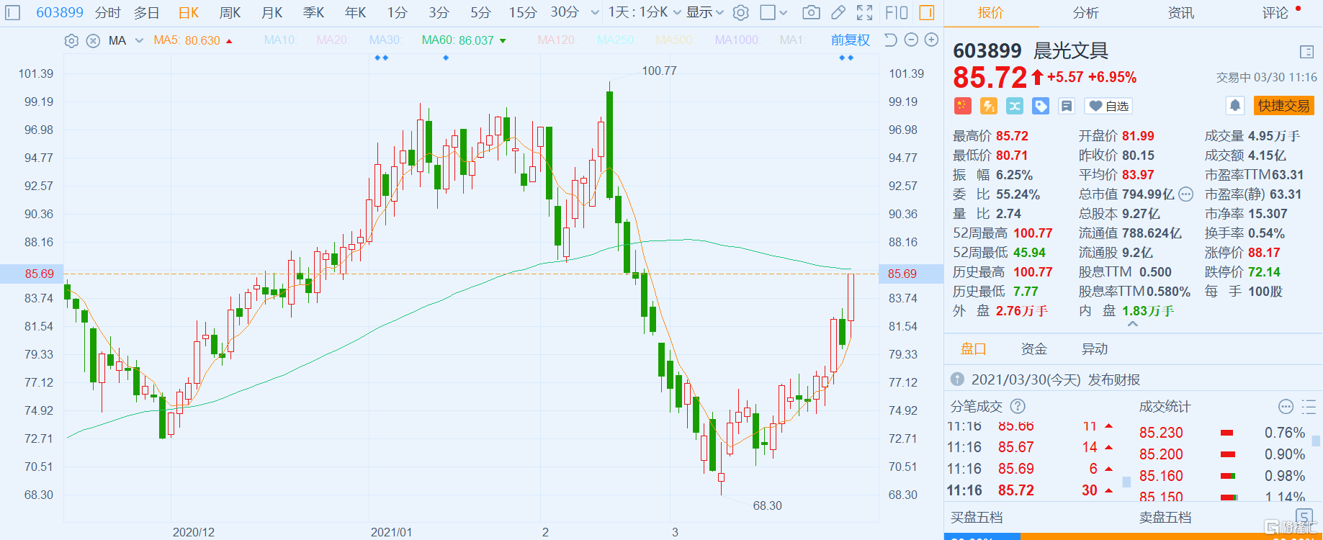Click the orange lightning level-1 icon

click(989, 107)
